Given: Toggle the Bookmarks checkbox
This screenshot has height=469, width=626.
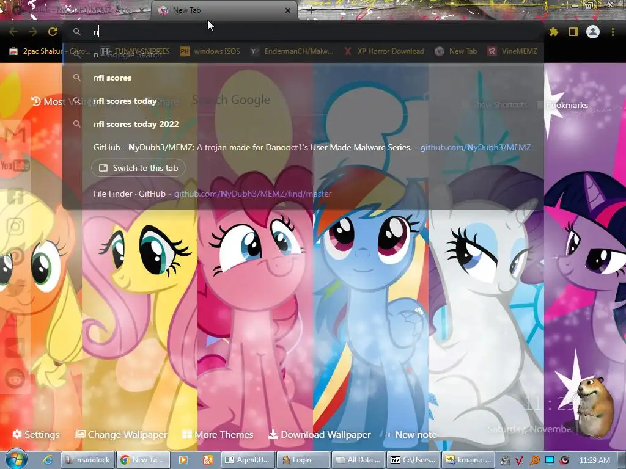Looking at the screenshot, I should pos(540,105).
